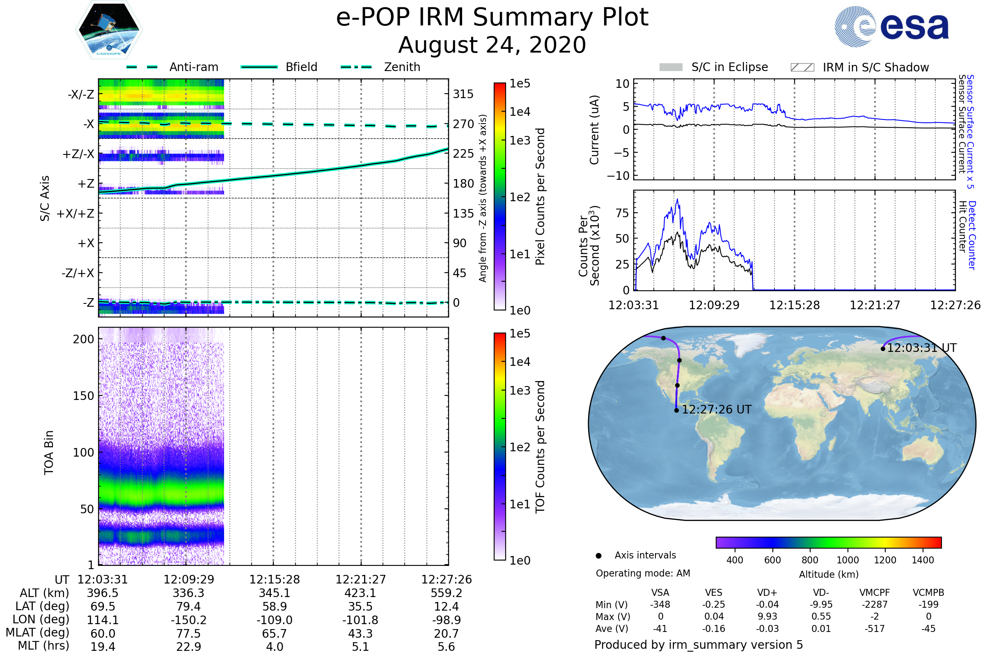Screen dimensions: 985x657
Task: Click the 12:27:26 UT track endpoint on map
Action: 676,410
